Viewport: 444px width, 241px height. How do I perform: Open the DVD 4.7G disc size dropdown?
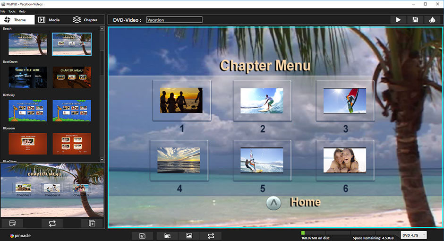click(x=414, y=235)
